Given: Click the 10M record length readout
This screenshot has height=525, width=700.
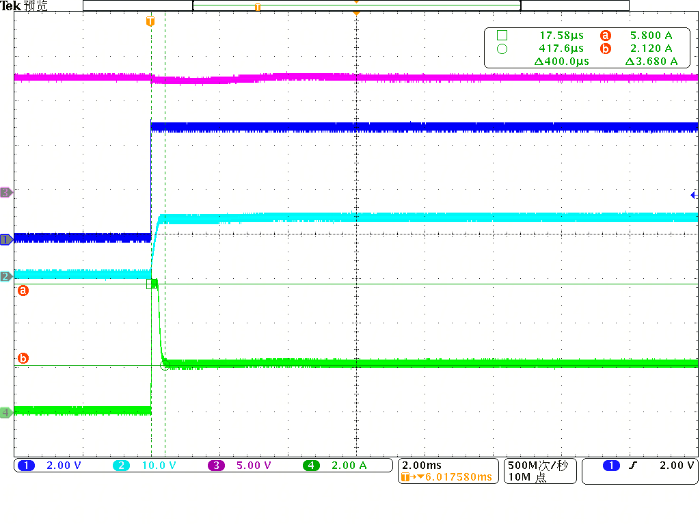Looking at the screenshot, I should 527,476.
